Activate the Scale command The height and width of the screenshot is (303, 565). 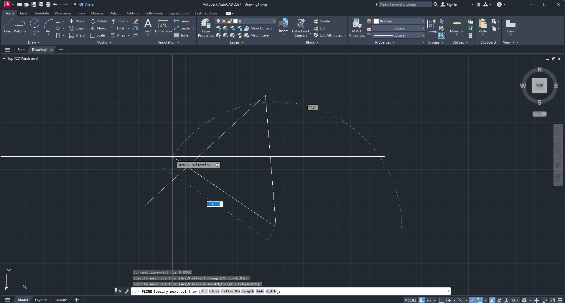point(98,35)
